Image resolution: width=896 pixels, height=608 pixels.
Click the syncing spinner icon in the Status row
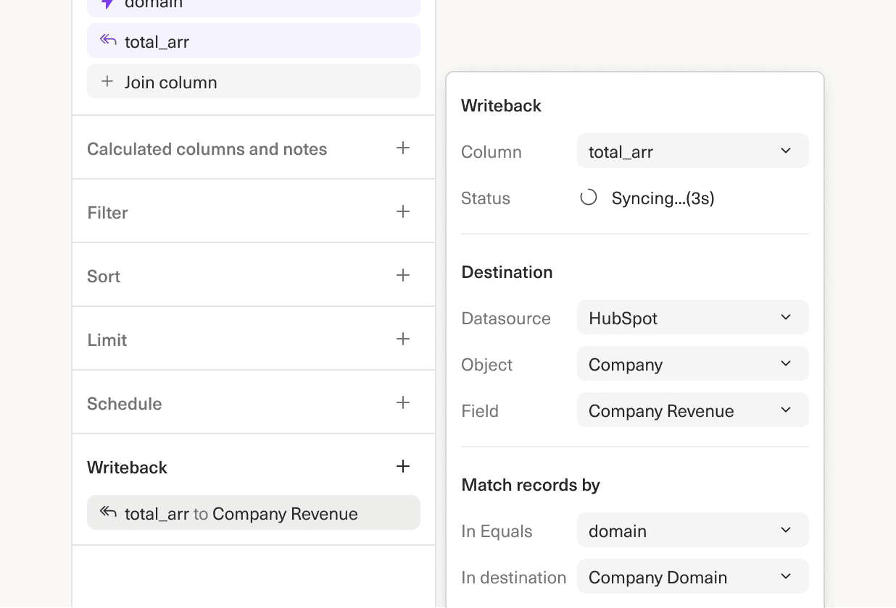[x=588, y=196]
